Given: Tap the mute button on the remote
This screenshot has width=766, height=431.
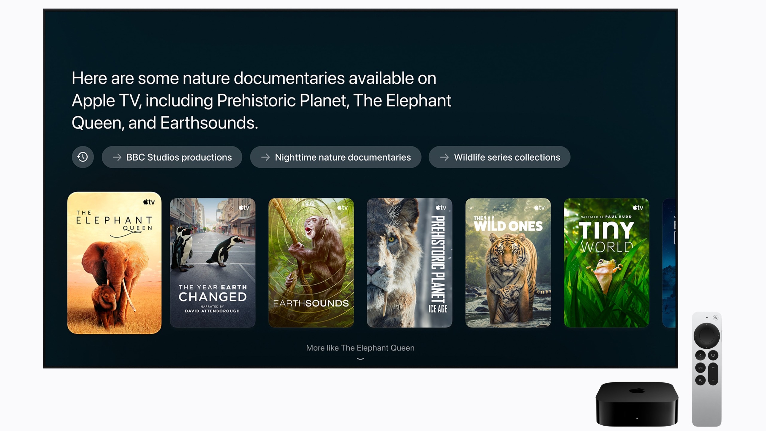Looking at the screenshot, I should [x=700, y=380].
